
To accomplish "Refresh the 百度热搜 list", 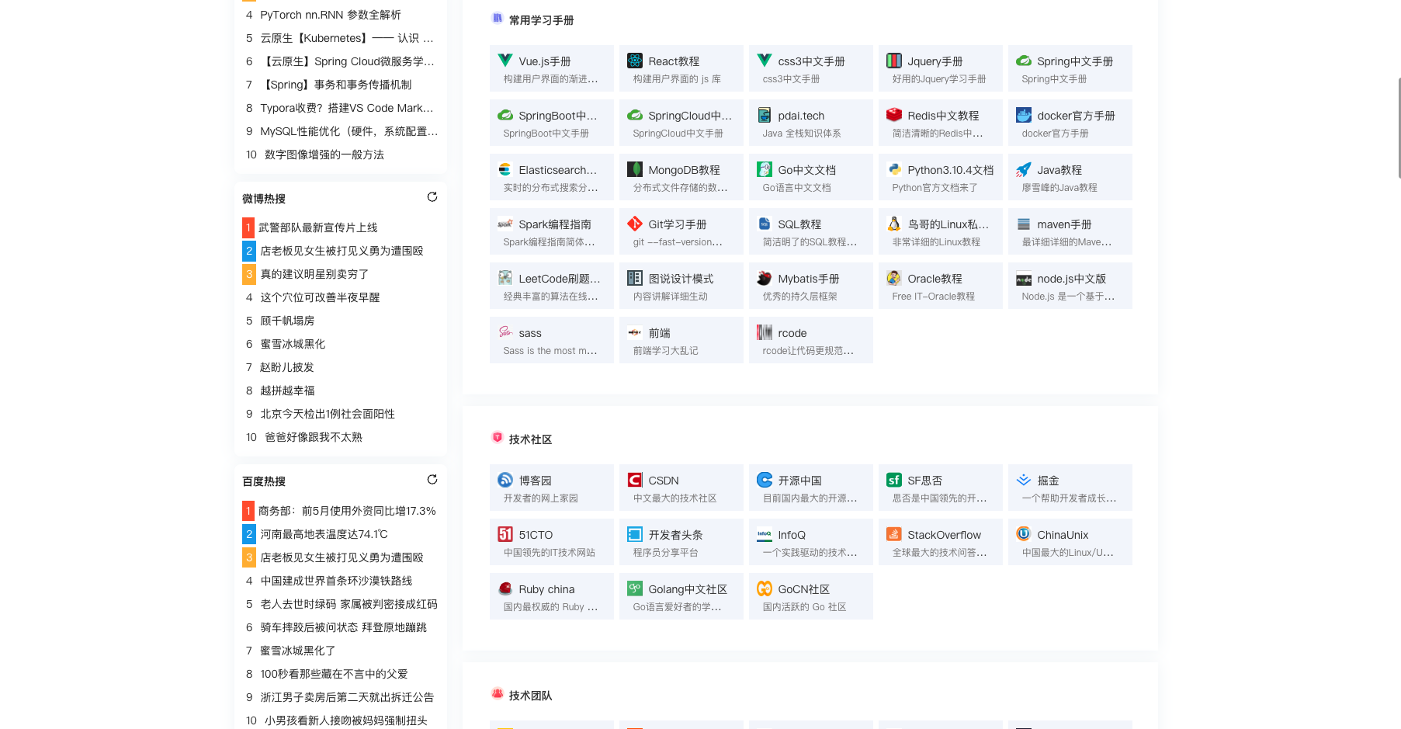I will click(x=432, y=480).
